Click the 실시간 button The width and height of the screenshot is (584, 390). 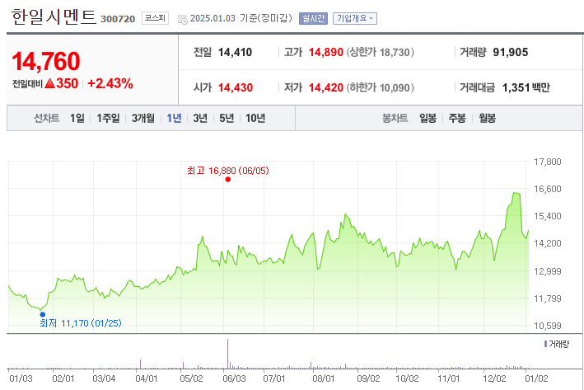(313, 18)
